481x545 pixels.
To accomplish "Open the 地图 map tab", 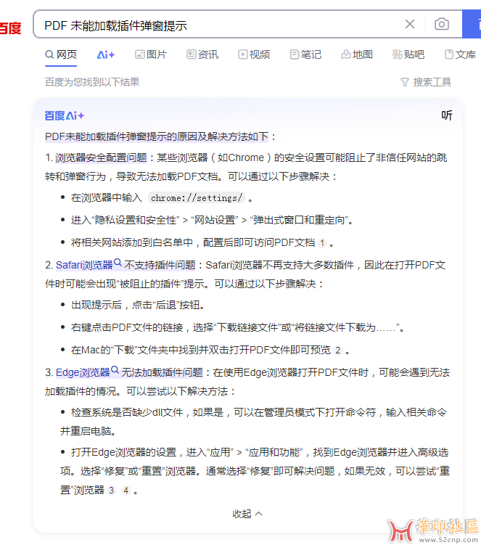I will [x=357, y=54].
